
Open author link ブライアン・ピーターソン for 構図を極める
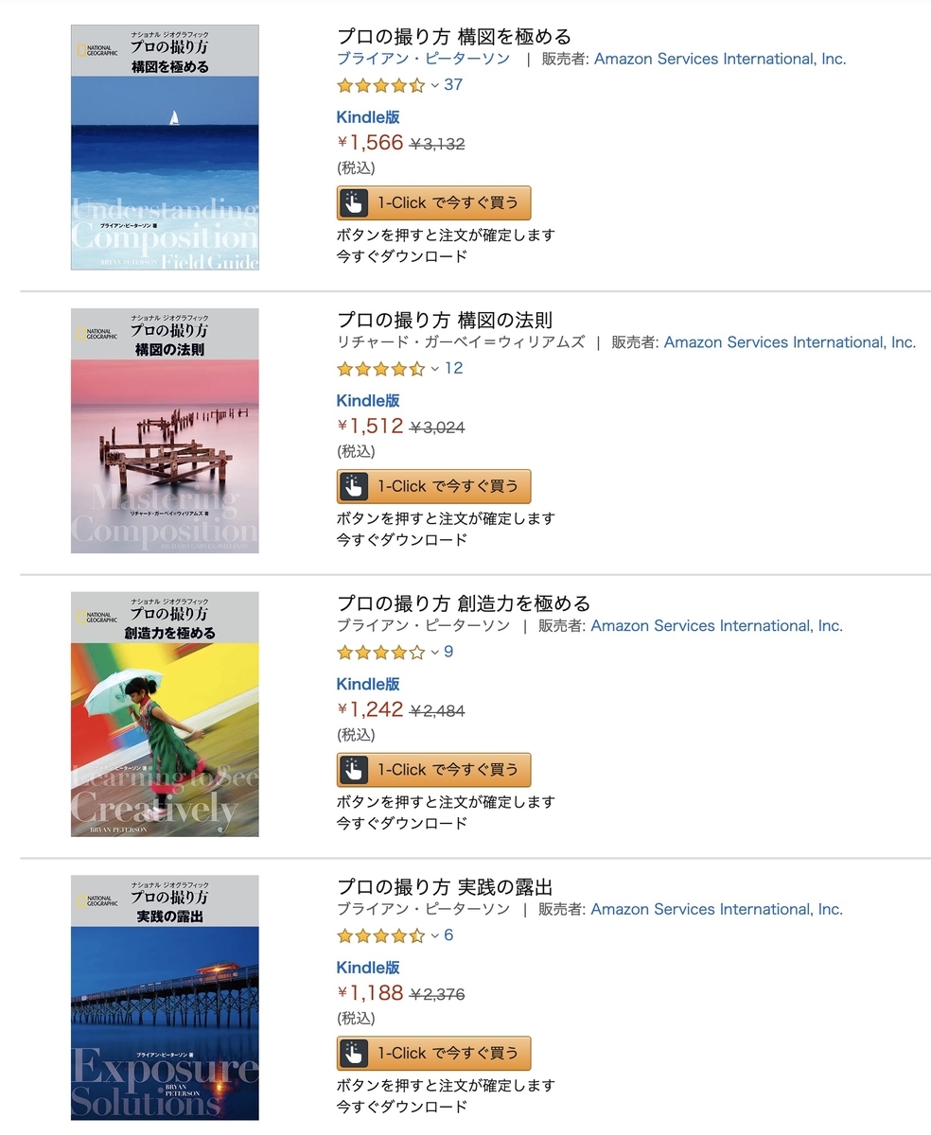[400, 59]
